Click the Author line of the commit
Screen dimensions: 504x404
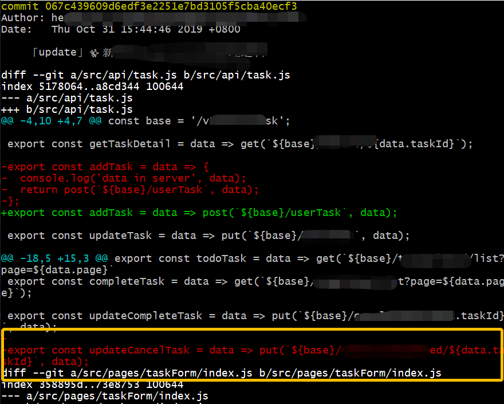[x=34, y=18]
